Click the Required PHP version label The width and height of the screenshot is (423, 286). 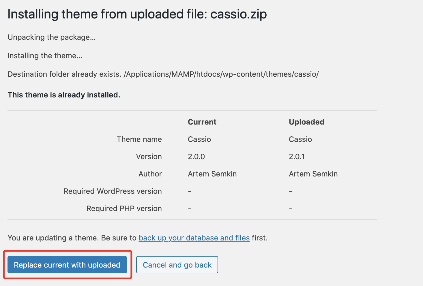124,208
